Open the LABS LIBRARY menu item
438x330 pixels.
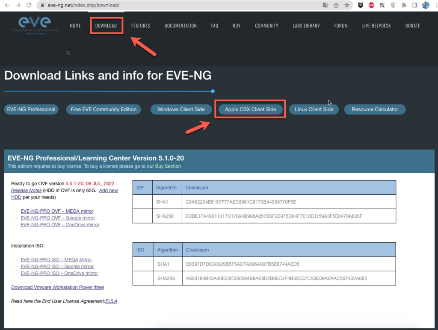(306, 26)
